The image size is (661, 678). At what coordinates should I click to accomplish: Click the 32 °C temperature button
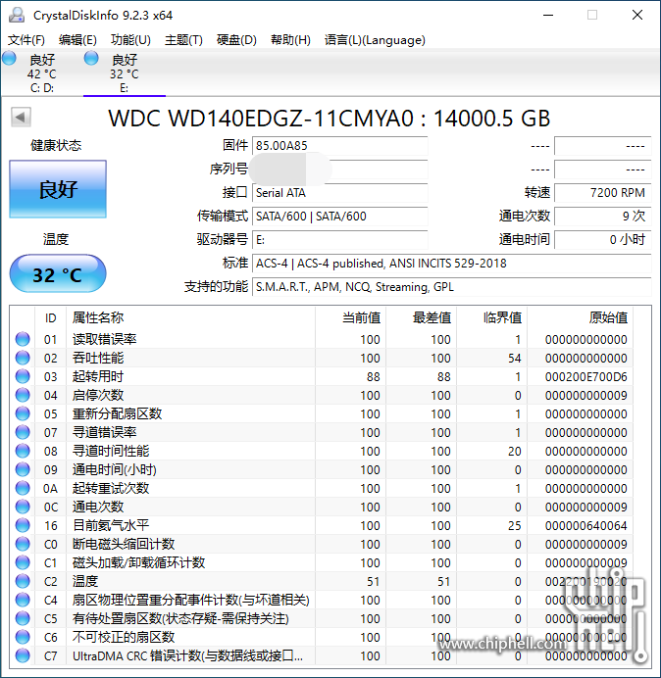click(58, 274)
